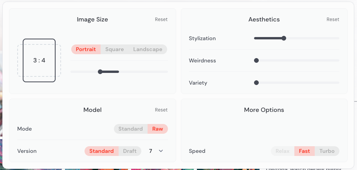Reset Aesthetics settings

(x=333, y=19)
